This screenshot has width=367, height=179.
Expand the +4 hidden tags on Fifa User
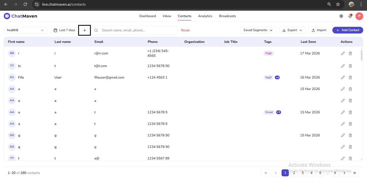277,77
